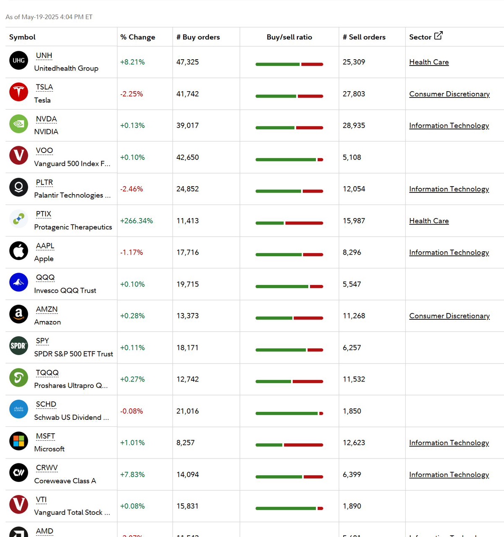Click the Charles Schwab SCHD logo icon
Image resolution: width=504 pixels, height=537 pixels.
click(18, 409)
